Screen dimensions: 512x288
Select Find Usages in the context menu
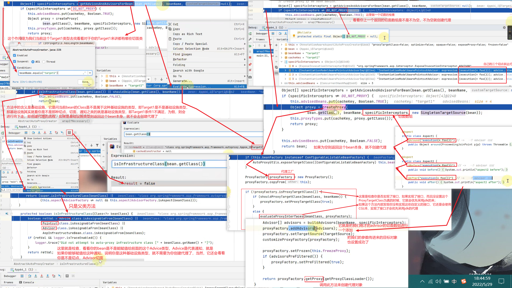click(x=182, y=54)
